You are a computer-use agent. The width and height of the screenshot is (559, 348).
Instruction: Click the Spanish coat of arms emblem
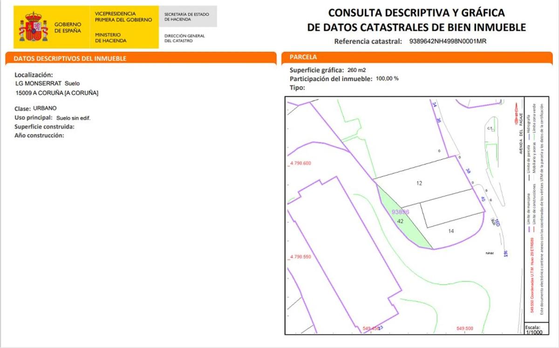click(x=33, y=27)
